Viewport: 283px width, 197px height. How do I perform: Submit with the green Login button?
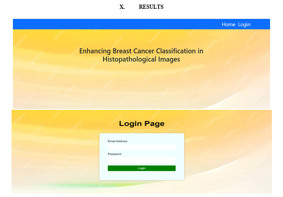[141, 168]
